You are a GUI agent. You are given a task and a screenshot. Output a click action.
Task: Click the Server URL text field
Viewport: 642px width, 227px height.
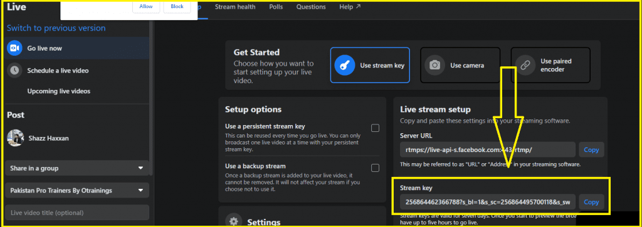pos(488,150)
